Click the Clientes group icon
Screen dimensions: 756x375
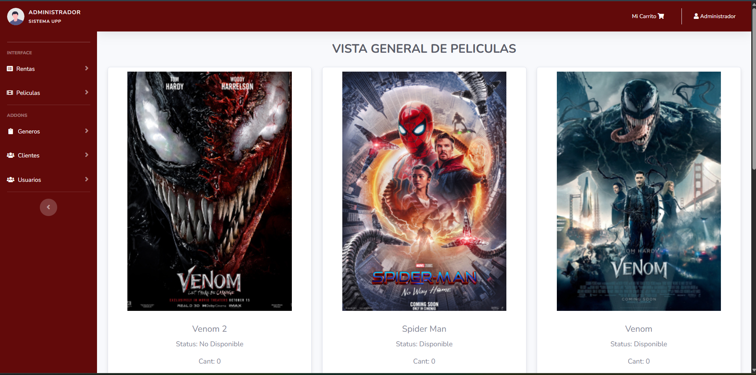[x=11, y=155]
